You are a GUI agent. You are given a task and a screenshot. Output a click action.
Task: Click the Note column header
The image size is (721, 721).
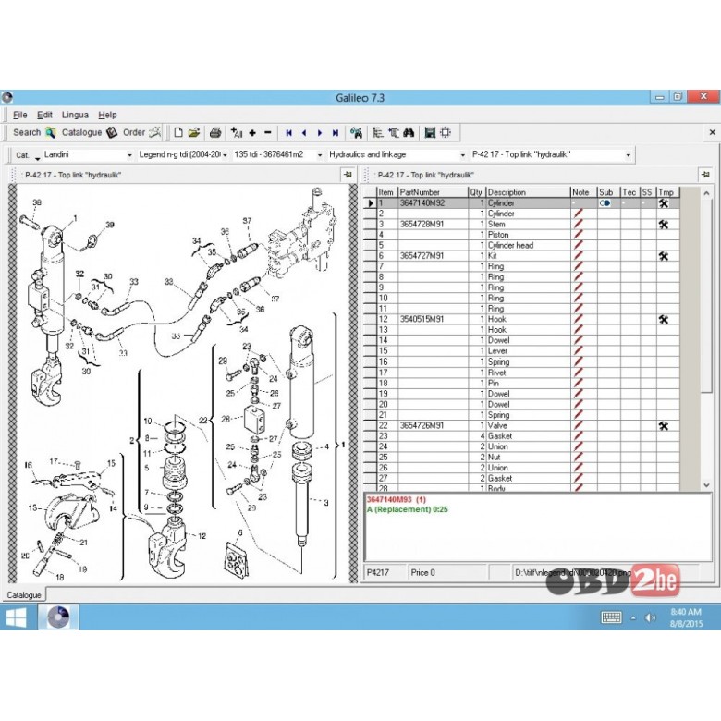click(x=583, y=192)
